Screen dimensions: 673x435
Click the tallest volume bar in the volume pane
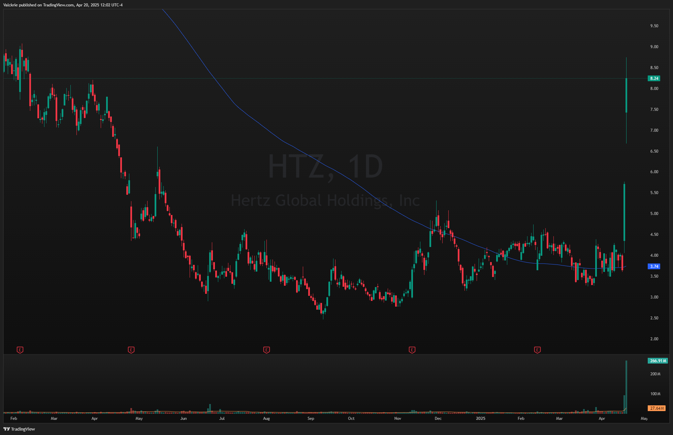point(626,387)
